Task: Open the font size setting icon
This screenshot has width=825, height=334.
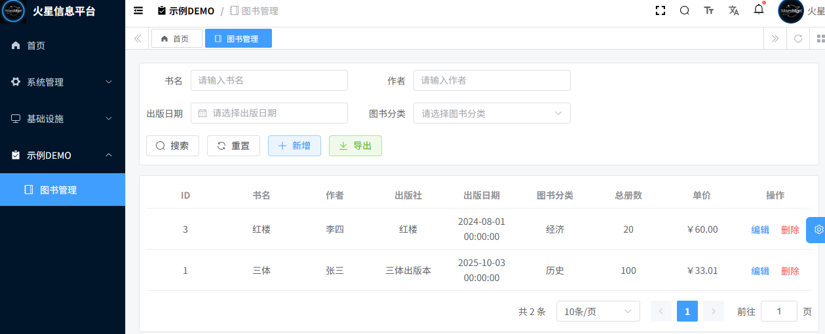Action: tap(709, 10)
